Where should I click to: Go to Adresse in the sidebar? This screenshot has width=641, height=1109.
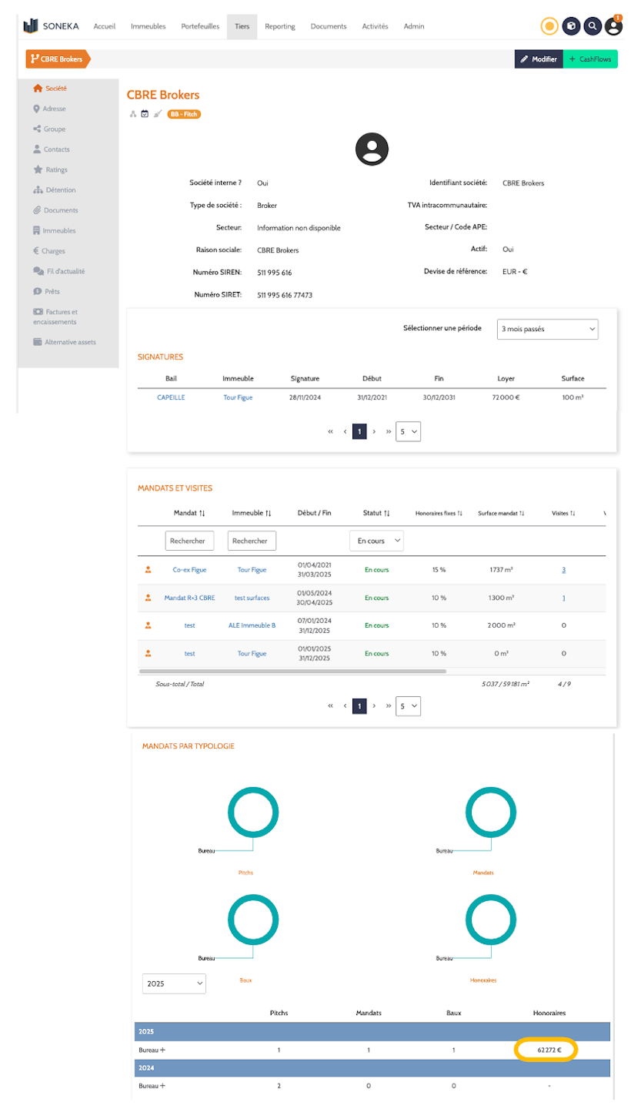pos(49,109)
